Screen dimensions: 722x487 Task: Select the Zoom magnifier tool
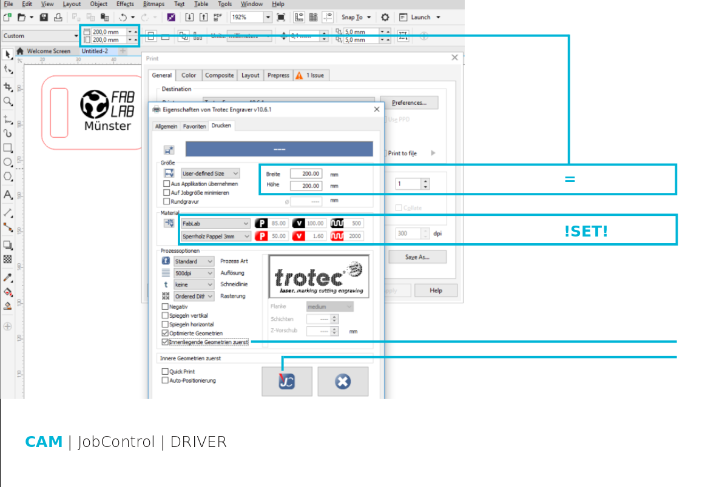click(x=8, y=101)
